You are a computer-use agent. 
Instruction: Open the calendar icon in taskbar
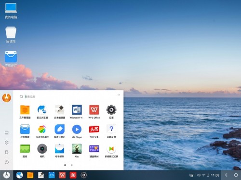point(52,175)
